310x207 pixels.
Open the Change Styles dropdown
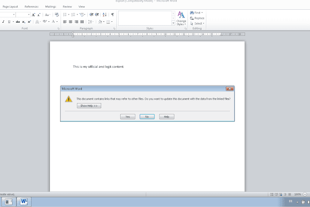point(181,18)
